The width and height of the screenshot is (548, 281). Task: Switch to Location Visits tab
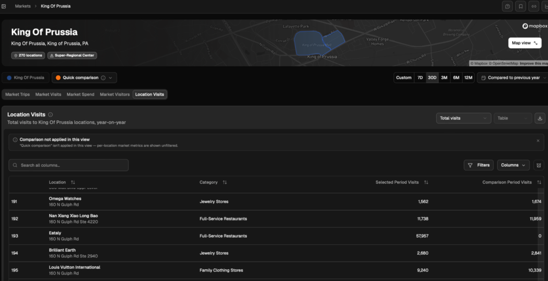click(150, 94)
